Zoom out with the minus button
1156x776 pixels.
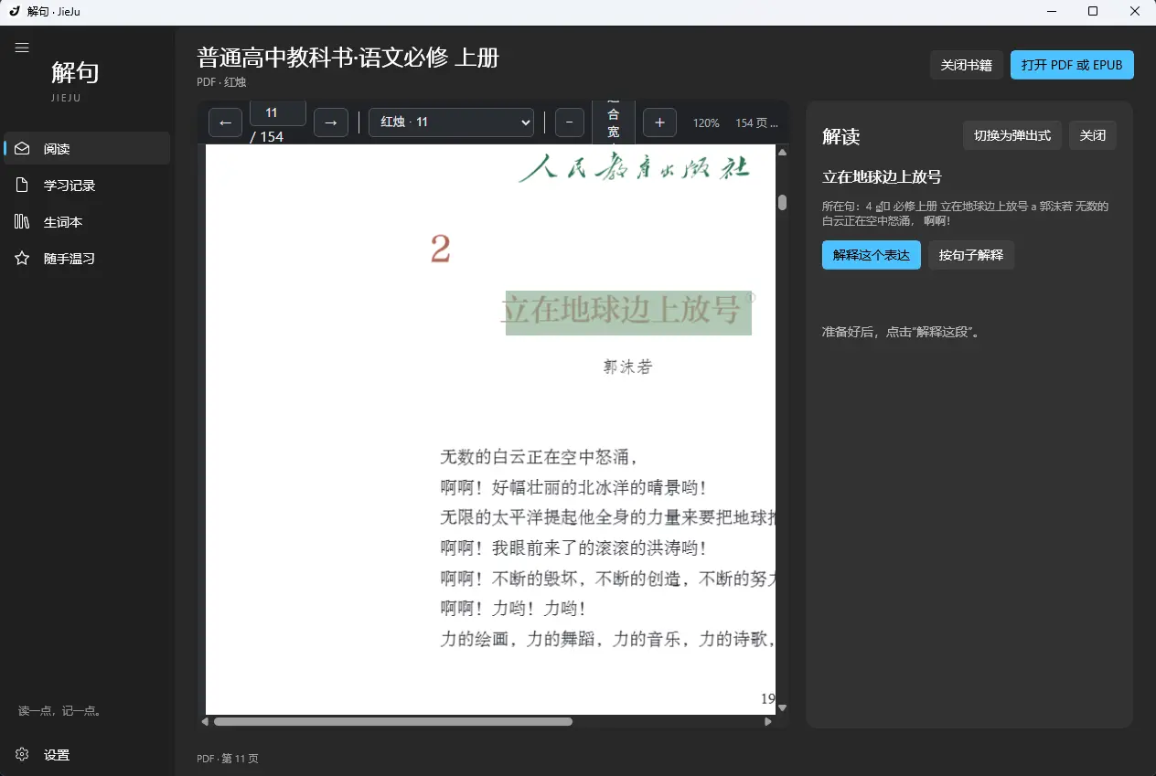tap(570, 122)
